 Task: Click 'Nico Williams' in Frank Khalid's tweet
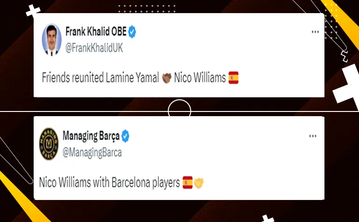[x=200, y=78]
